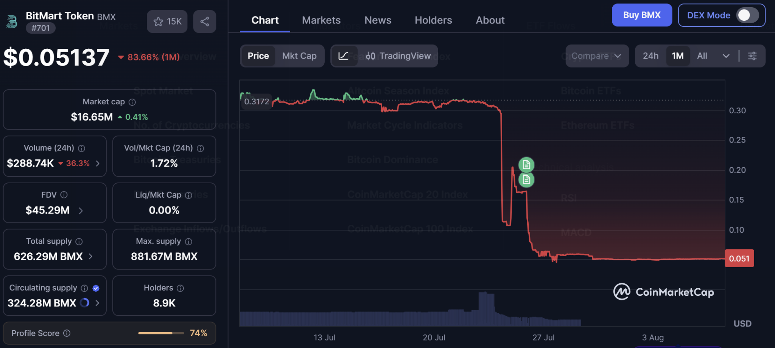Expand the Circulating supply details chevron
The height and width of the screenshot is (348, 775).
97,303
